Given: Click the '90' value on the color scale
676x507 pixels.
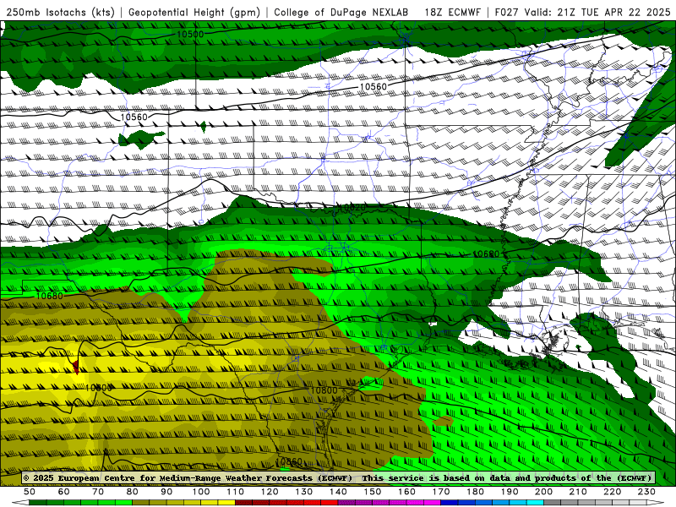Looking at the screenshot, I should pos(166,492).
